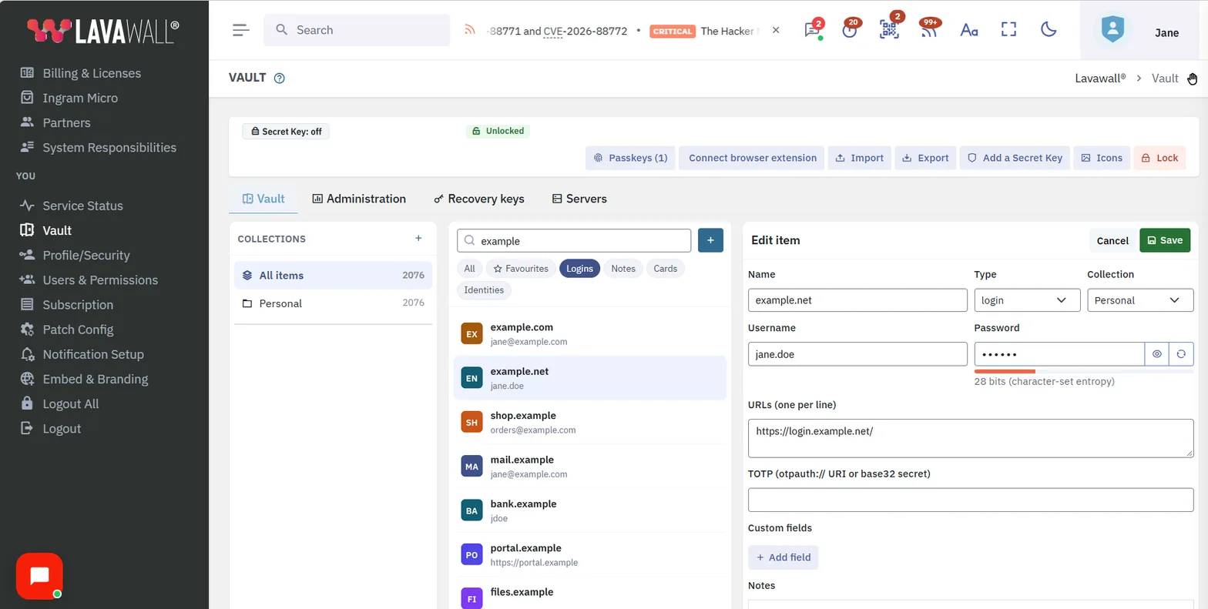
Task: Dismiss the news ticker alert
Action: pos(776,30)
